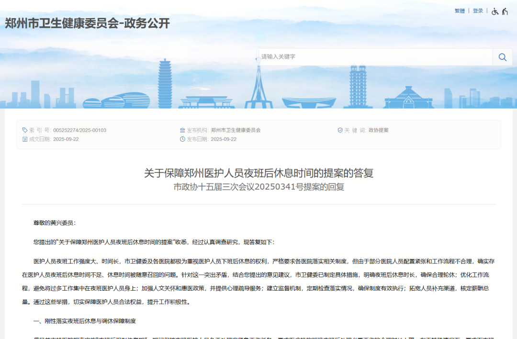Screen dimensions: 517x339
Task: Click the clock icon beside 发布日期
Action: tap(182, 139)
